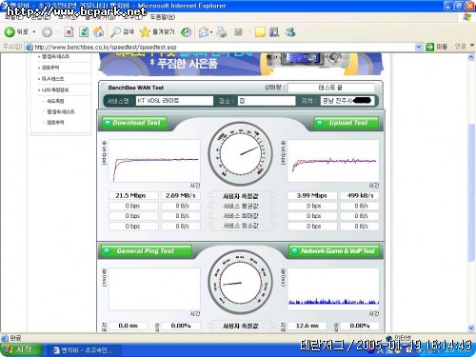The image size is (476, 357).
Task: Click the Windows flag logo throbber
Action: tap(466, 17)
